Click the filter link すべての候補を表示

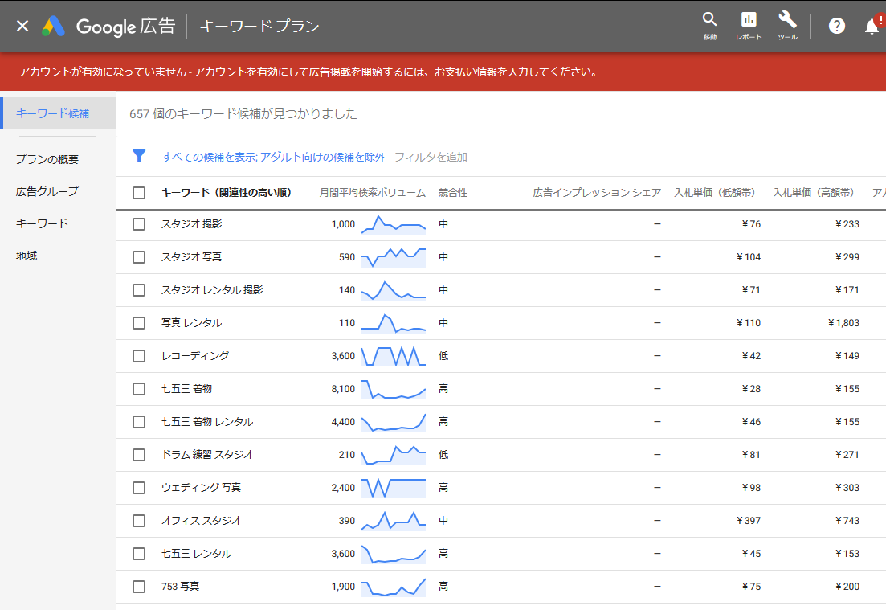(x=209, y=157)
